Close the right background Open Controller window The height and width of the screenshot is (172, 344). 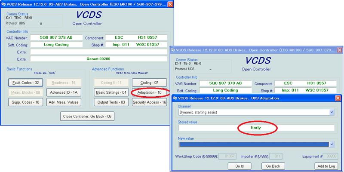339,50
